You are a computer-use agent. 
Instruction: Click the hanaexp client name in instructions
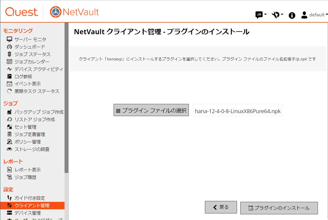tap(114, 59)
